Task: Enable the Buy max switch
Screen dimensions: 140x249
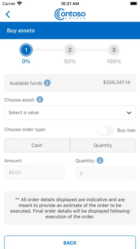Action: tap(106, 130)
